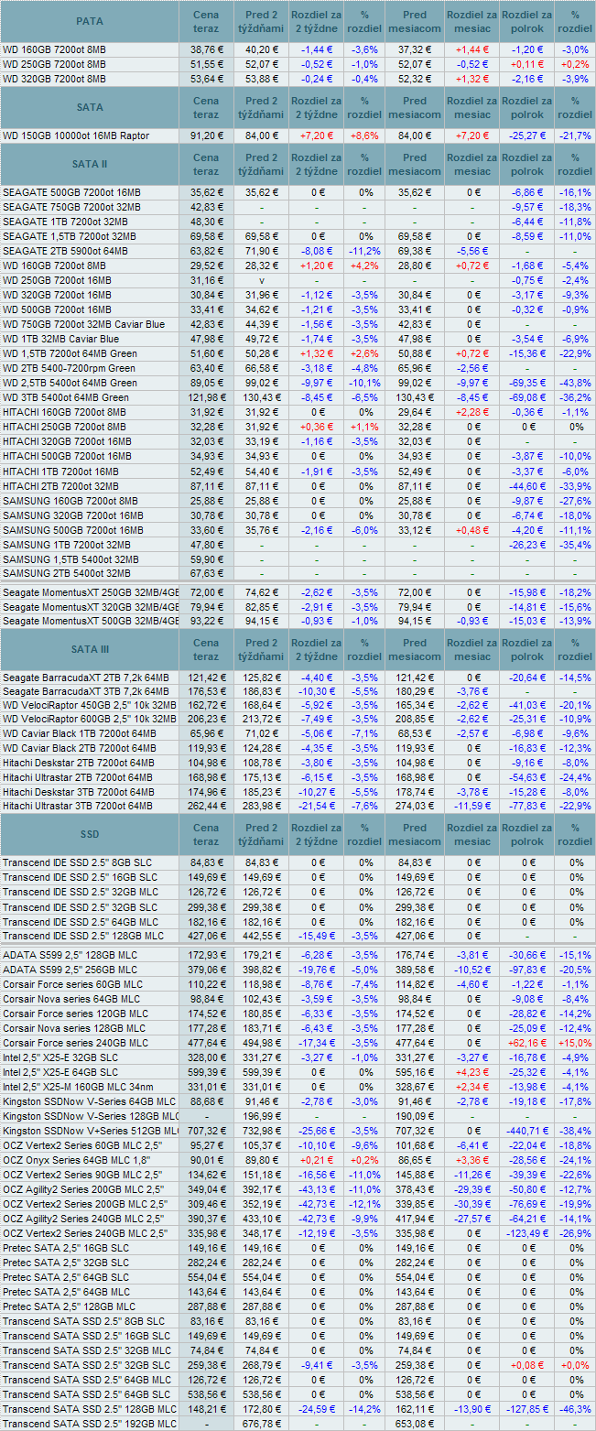Select Seagate MomentusXT 500GB 32MB/4GB row
The width and height of the screenshot is (596, 1431).
[91, 621]
